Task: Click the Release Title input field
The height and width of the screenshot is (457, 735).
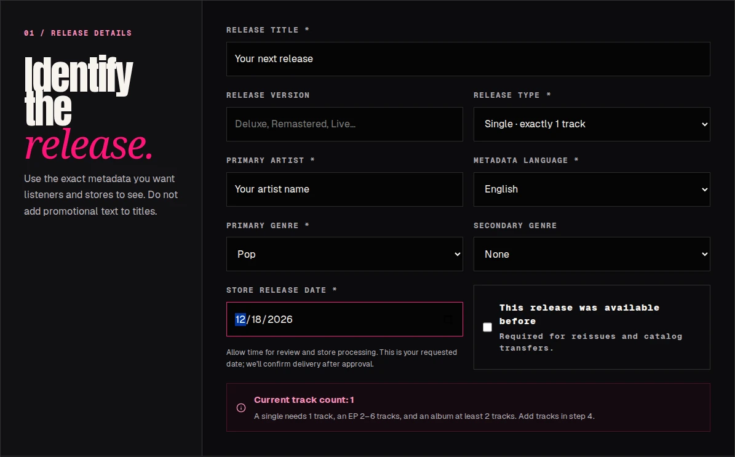Action: pos(468,59)
